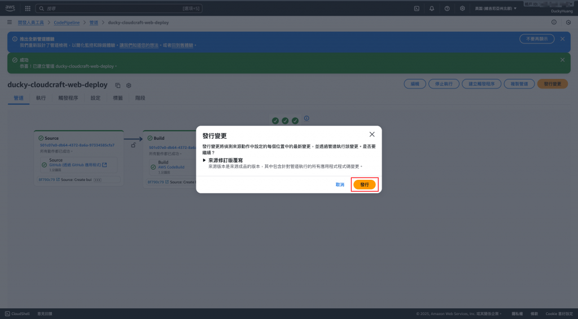Open the DuckyHuang account menu
This screenshot has width=578, height=319.
click(x=562, y=11)
